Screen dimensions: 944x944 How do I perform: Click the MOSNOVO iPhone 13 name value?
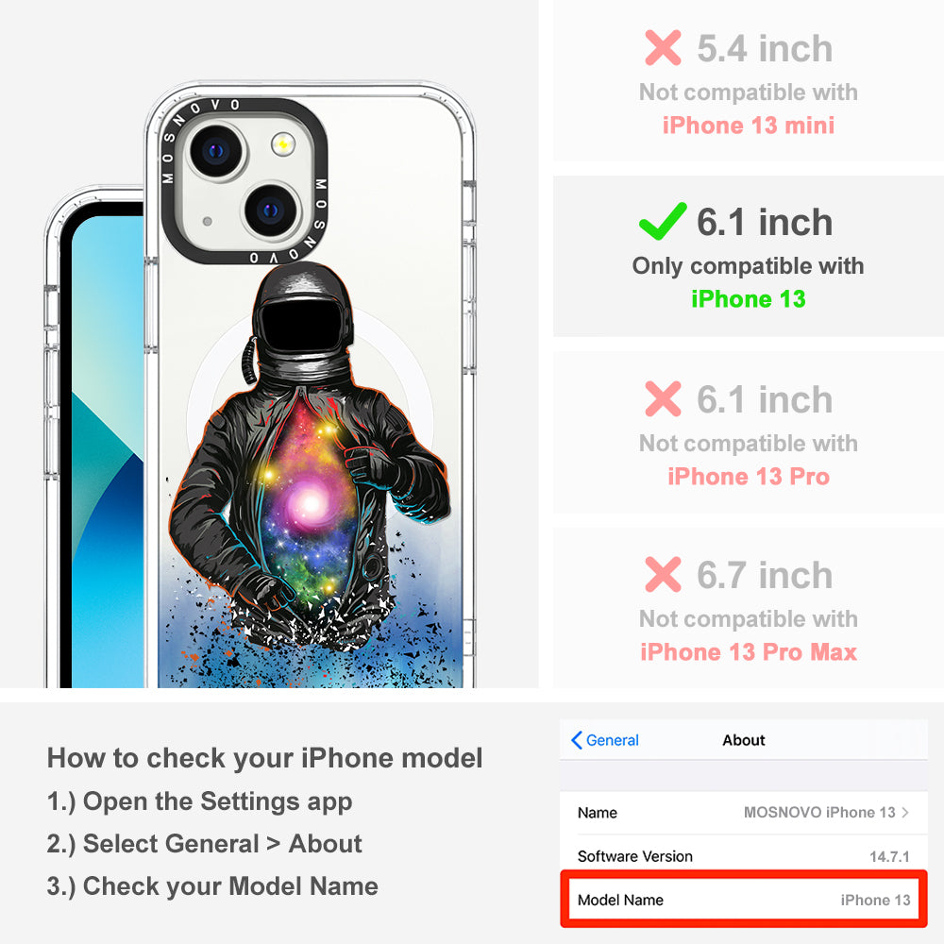coord(819,812)
